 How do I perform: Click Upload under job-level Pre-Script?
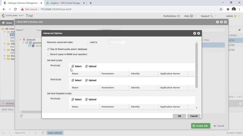point(91,66)
